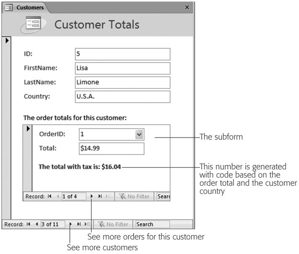
Task: Click 'The total with tax is: $16.04' label
Action: 80,167
